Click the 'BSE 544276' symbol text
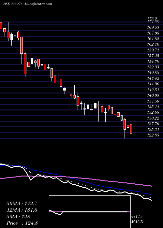Screen dimensions: 163x228 click(12, 4)
